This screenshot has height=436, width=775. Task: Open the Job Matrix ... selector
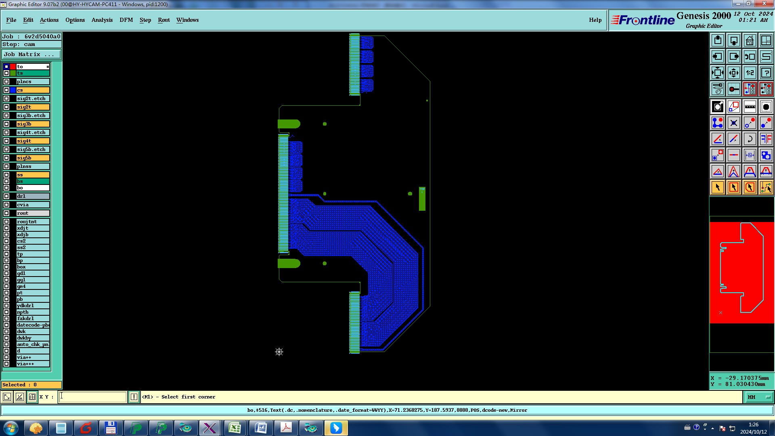[x=31, y=55]
